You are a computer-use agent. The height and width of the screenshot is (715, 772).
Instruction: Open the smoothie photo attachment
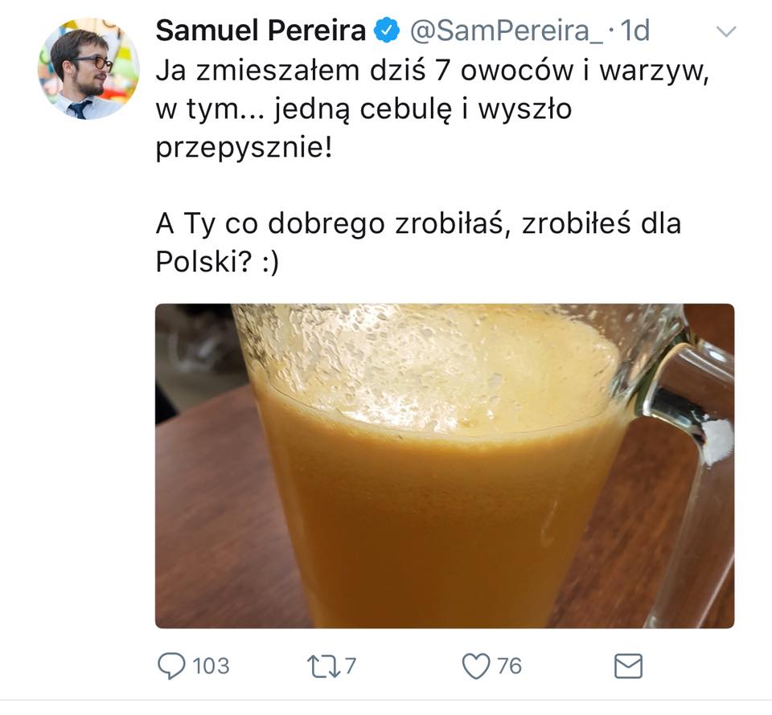click(445, 466)
